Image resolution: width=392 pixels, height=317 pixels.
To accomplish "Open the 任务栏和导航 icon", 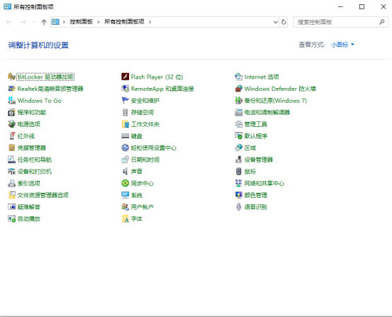I will click(x=11, y=160).
